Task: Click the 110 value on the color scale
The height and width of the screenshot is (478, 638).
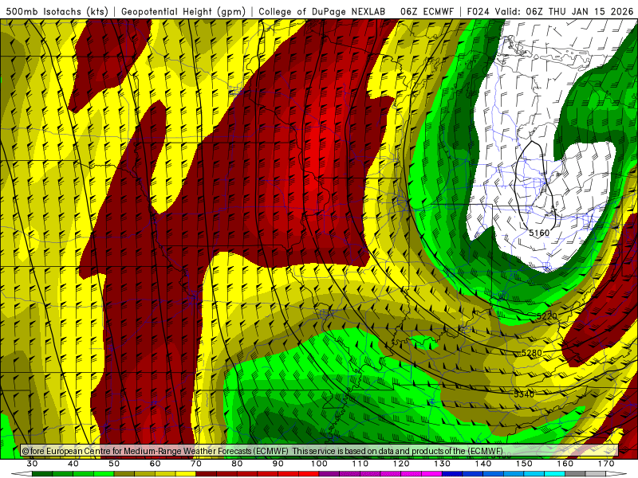Action: pos(360,464)
